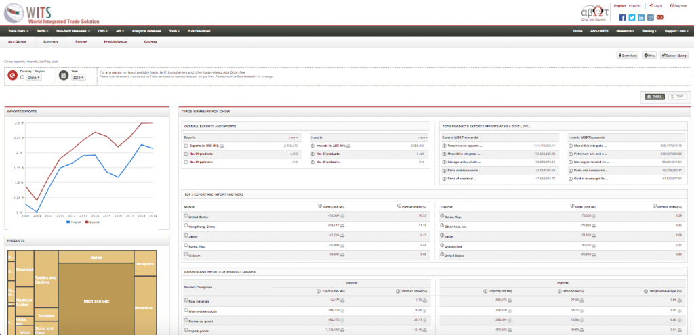694x335 pixels.
Task: Expand the Tools menu
Action: pyautogui.click(x=174, y=31)
